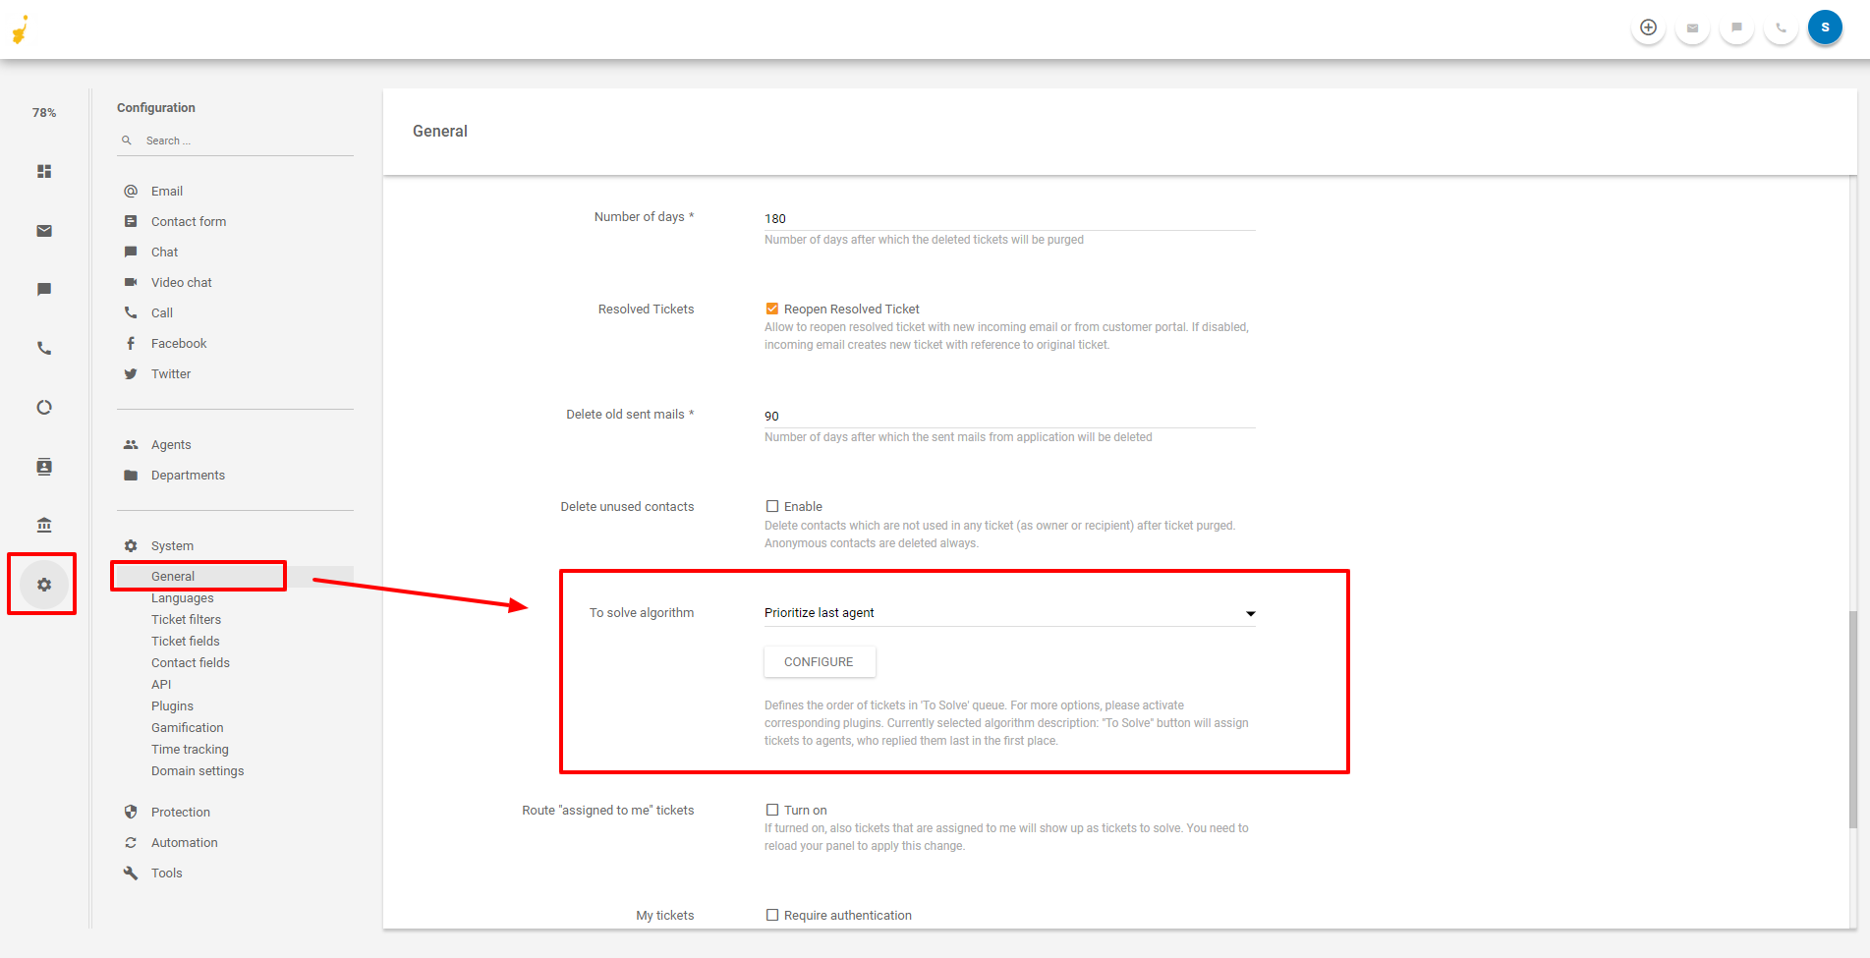Open Call configuration menu item
Image resolution: width=1870 pixels, height=958 pixels.
[162, 312]
